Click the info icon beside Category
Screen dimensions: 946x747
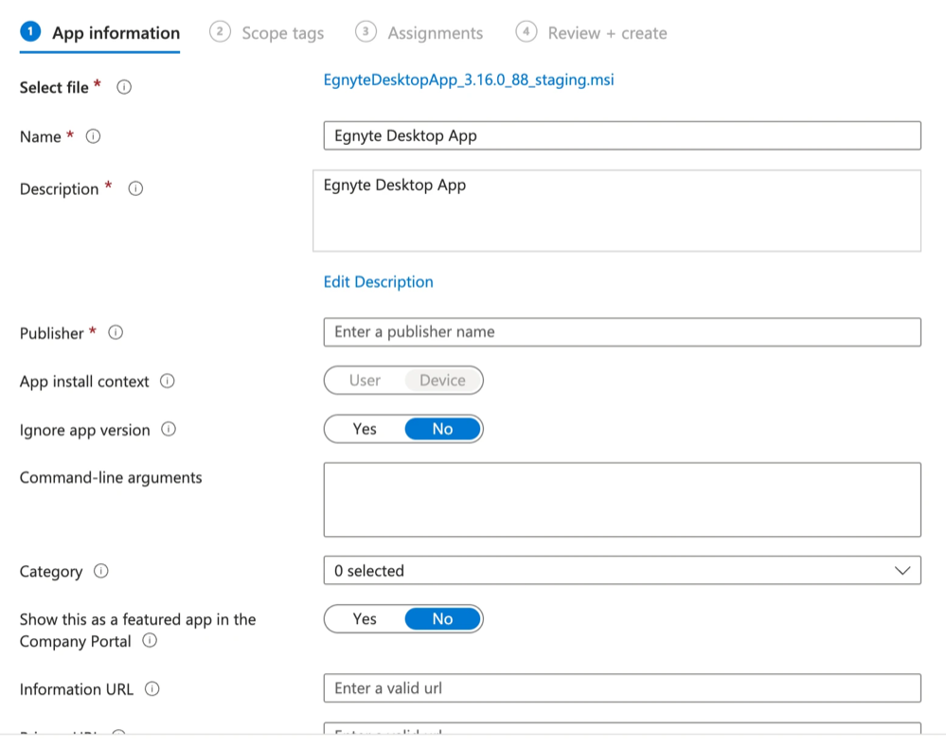pos(100,571)
